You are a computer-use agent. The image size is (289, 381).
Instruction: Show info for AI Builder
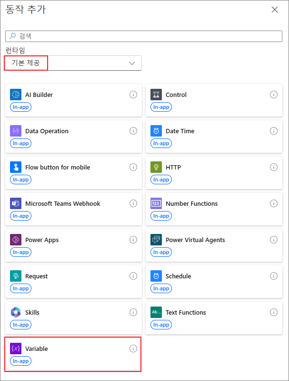(x=133, y=95)
